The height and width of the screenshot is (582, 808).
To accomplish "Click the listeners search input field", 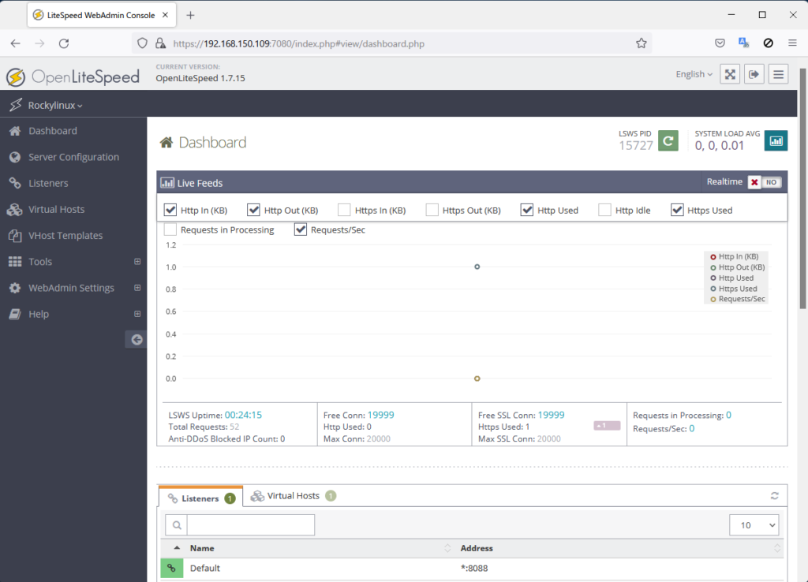I will point(250,525).
